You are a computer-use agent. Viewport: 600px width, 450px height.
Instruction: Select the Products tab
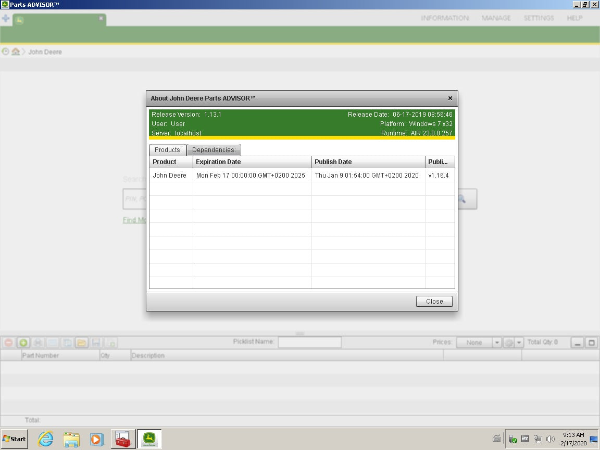[x=168, y=150]
